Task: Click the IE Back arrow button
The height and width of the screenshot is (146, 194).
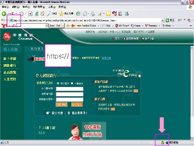Action: pos(4,14)
